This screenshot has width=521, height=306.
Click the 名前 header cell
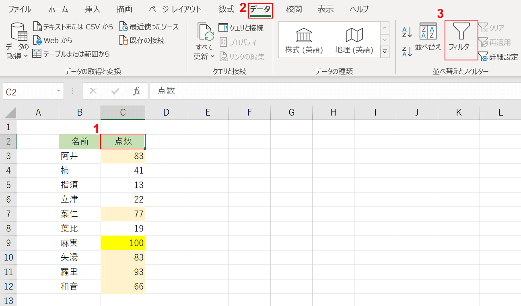point(80,142)
